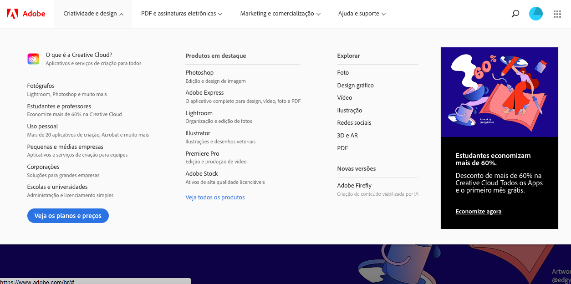The width and height of the screenshot is (571, 284).
Task: Open the search magnifier icon
Action: (515, 14)
